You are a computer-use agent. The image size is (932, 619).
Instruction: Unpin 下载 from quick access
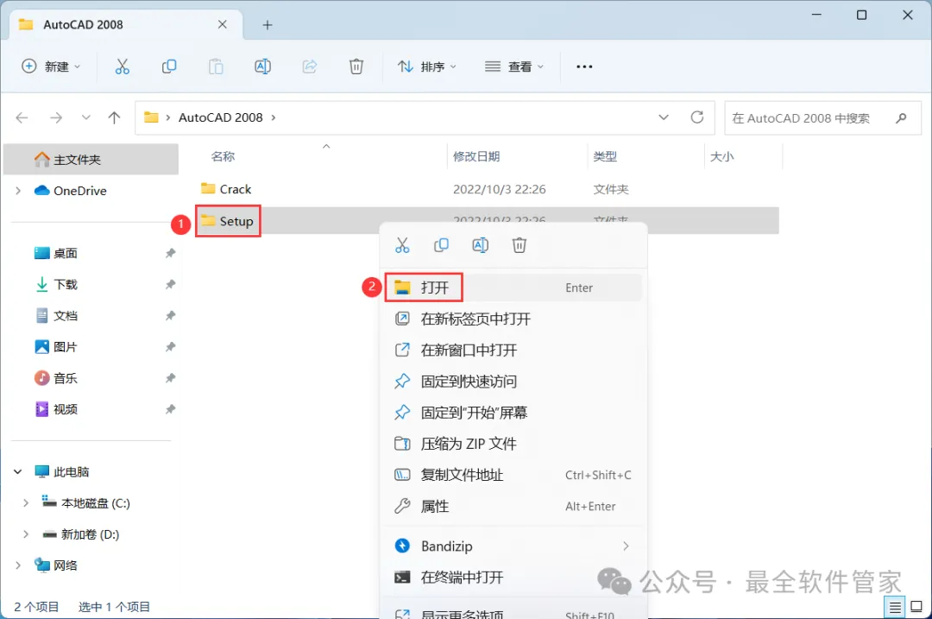point(170,284)
